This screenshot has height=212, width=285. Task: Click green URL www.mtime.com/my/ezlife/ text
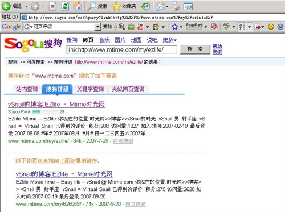[38, 141]
